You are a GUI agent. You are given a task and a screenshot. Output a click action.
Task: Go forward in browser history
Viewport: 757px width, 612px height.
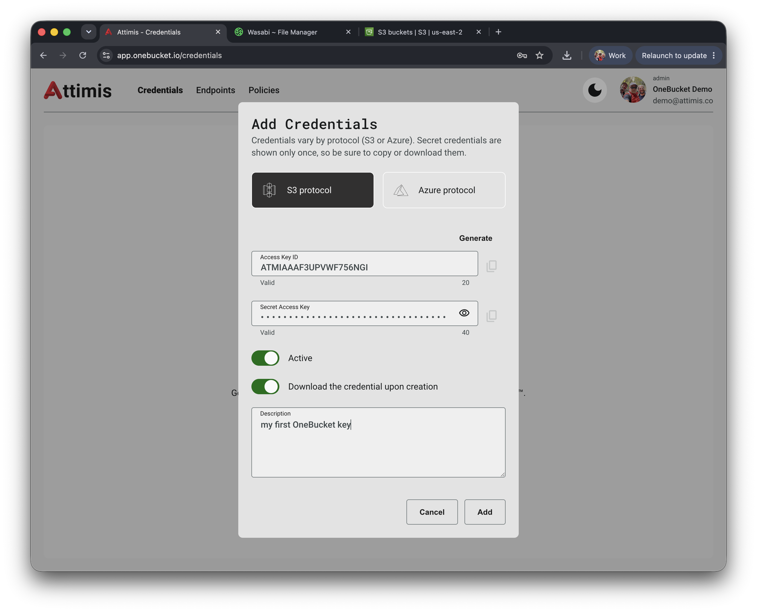[x=63, y=55]
